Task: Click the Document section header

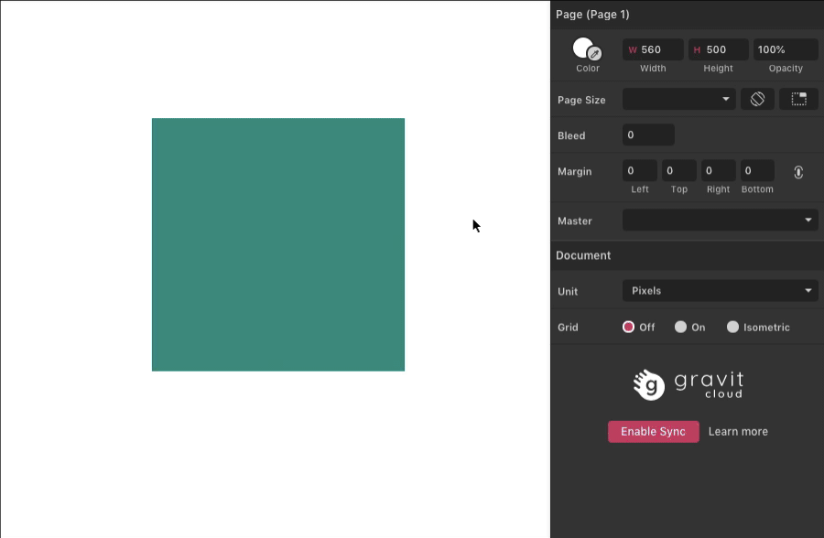Action: click(x=583, y=255)
